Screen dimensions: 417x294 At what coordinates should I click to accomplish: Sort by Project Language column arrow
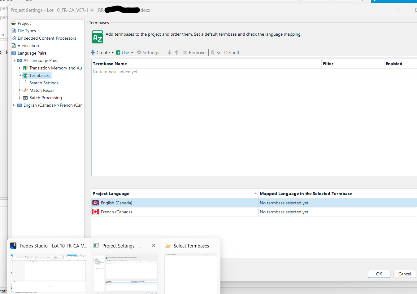click(x=255, y=194)
